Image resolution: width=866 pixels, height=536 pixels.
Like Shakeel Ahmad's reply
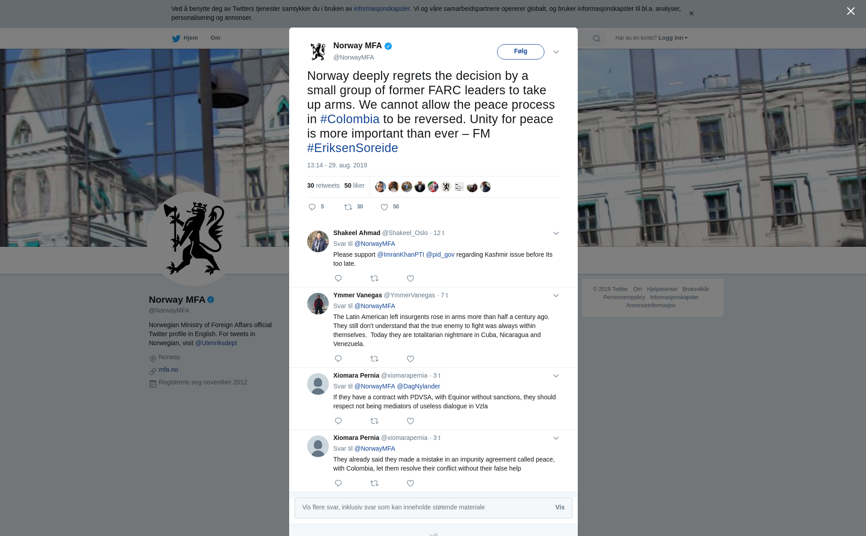click(x=410, y=278)
